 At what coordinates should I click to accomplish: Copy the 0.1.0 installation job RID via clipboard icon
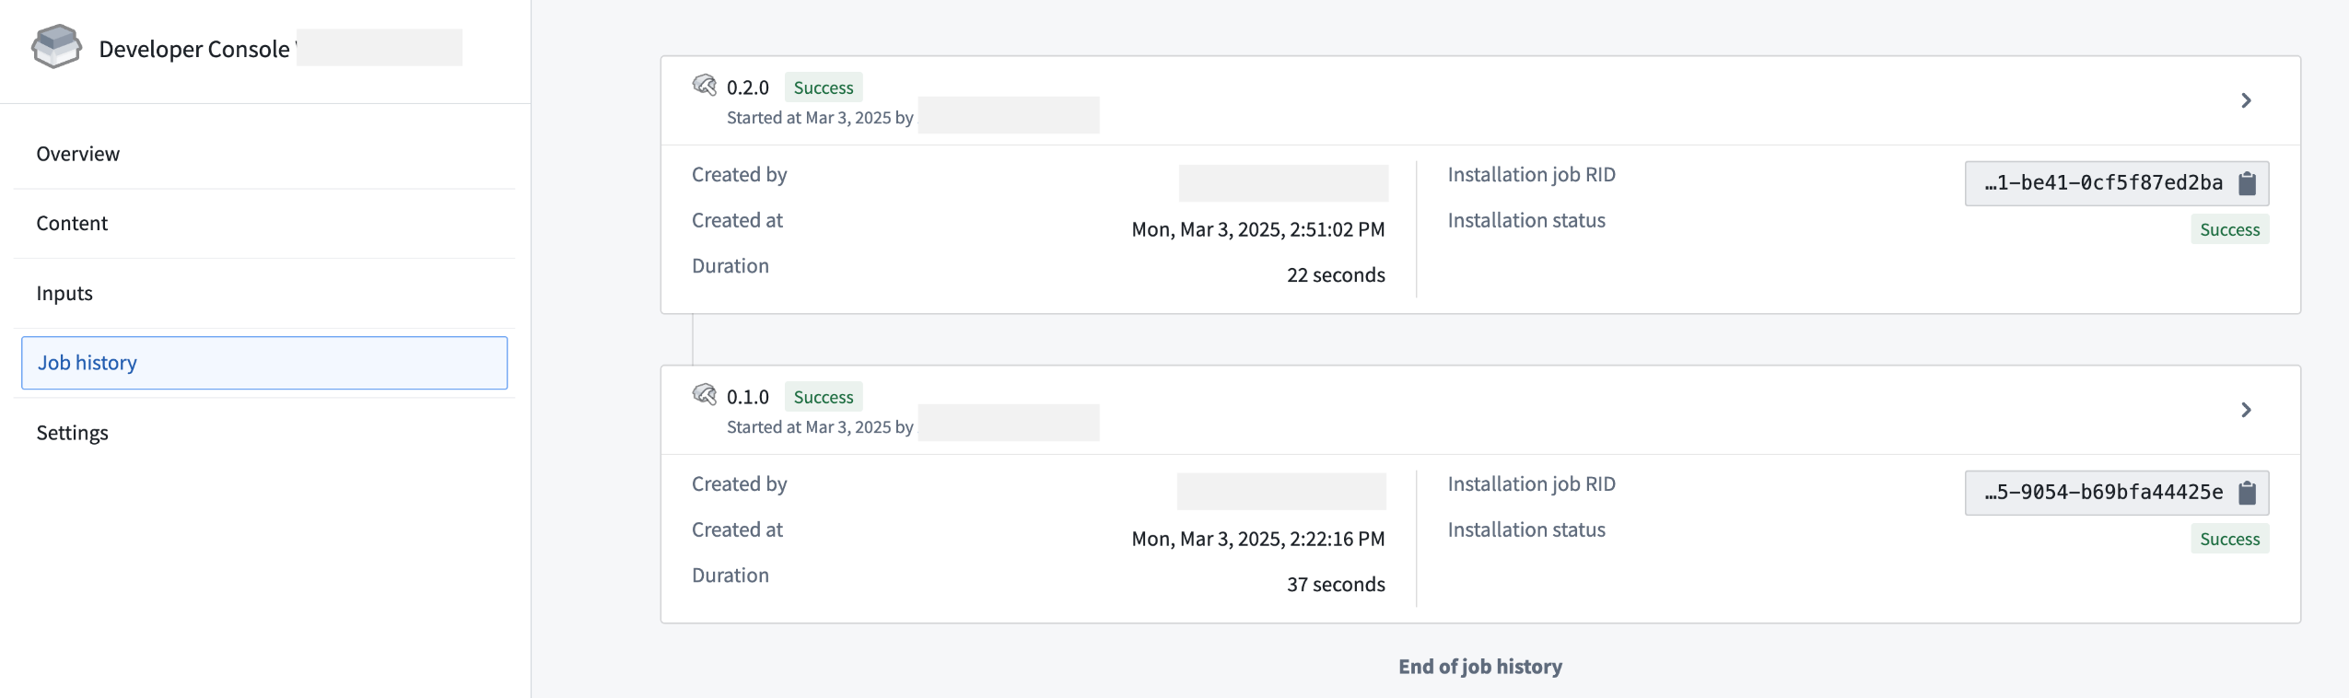pyautogui.click(x=2245, y=492)
